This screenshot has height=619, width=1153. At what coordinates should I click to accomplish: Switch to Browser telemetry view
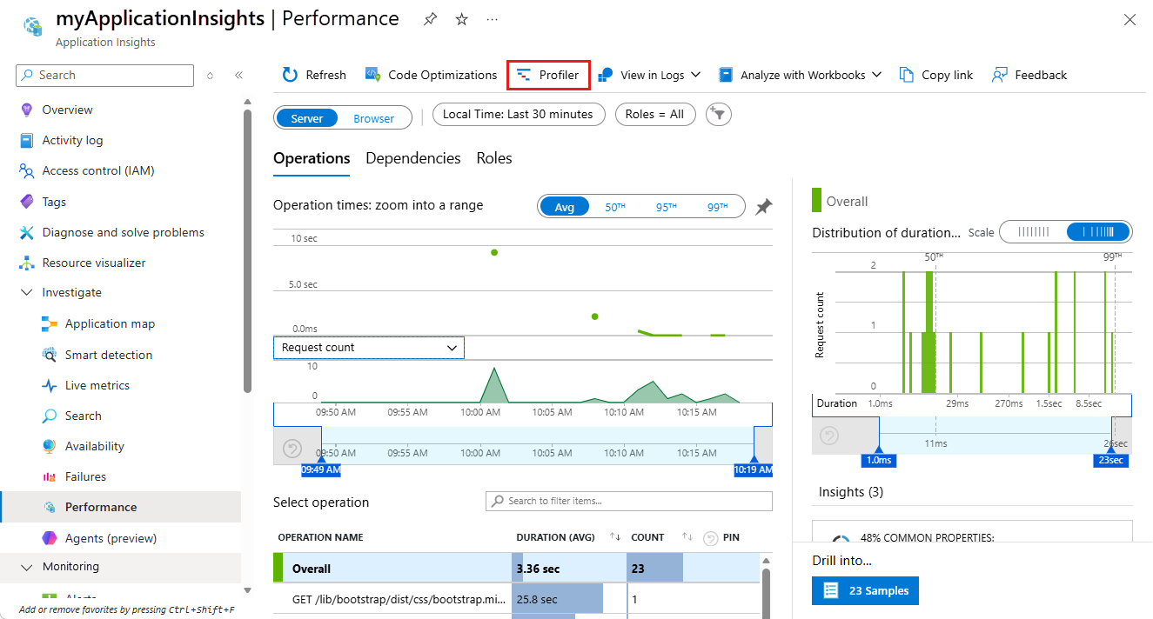point(373,118)
